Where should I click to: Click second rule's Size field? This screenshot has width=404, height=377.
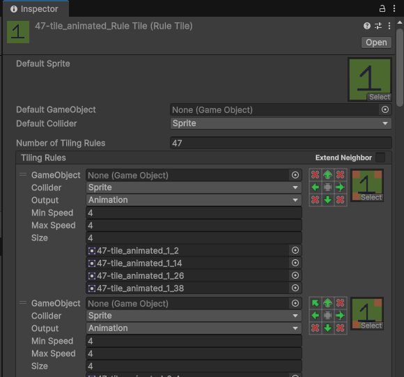pos(194,366)
